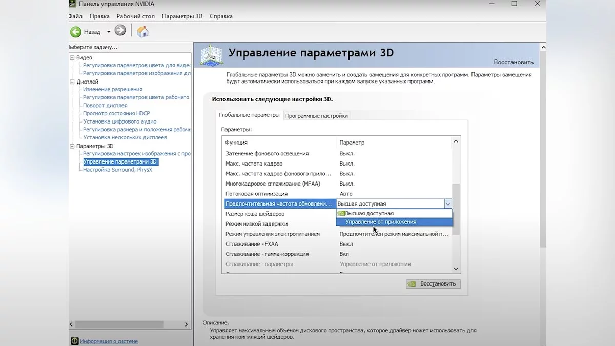Open the Файл menu
This screenshot has height=346, width=615.
pos(75,16)
